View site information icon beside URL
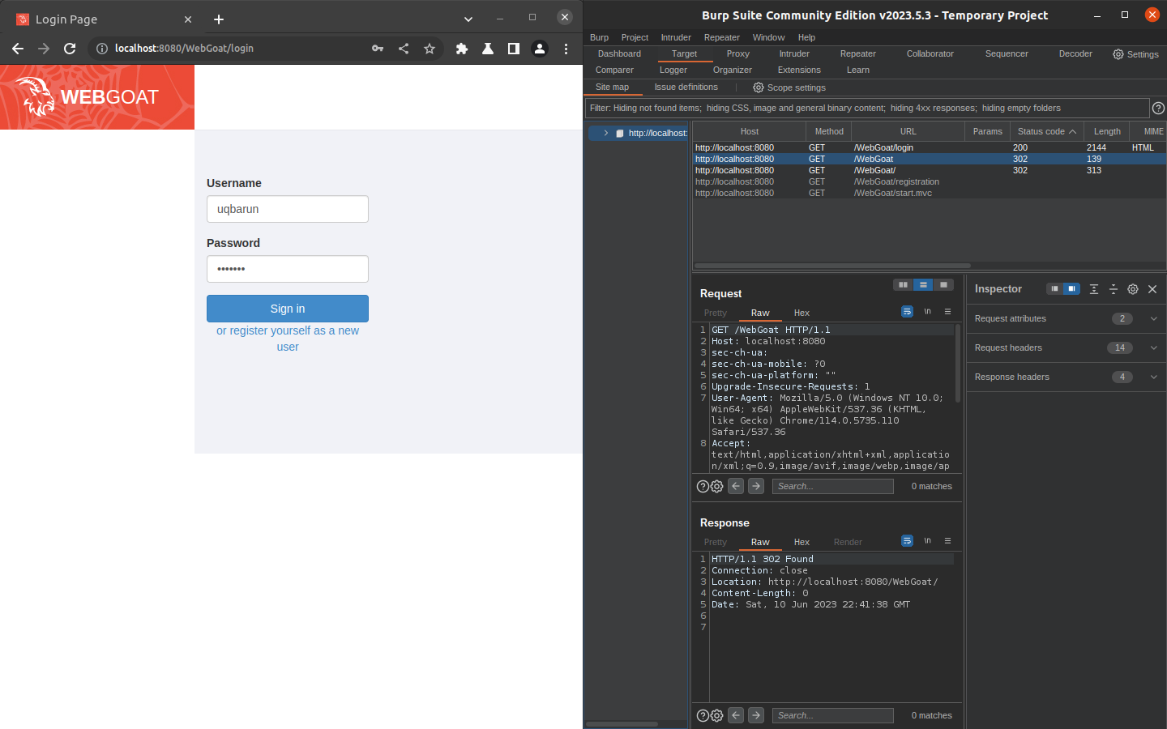 tap(102, 49)
